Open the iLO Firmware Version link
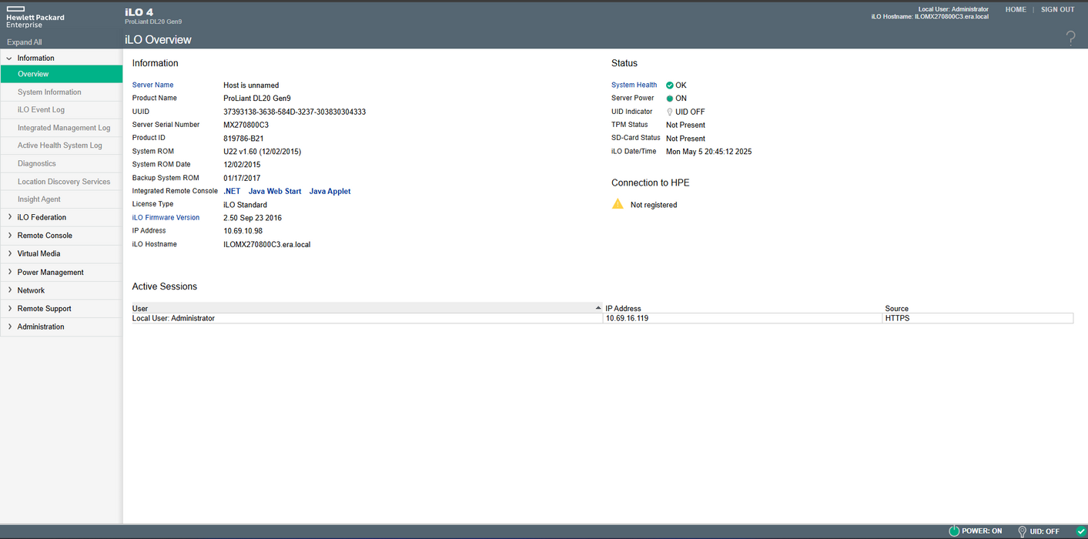Screen dimensions: 1088x539 tap(166, 218)
